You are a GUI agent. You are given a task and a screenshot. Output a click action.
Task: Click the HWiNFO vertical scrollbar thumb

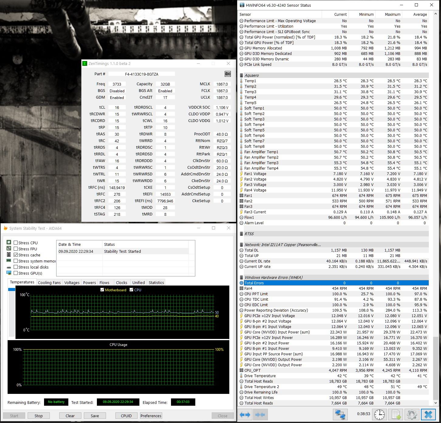click(x=436, y=368)
